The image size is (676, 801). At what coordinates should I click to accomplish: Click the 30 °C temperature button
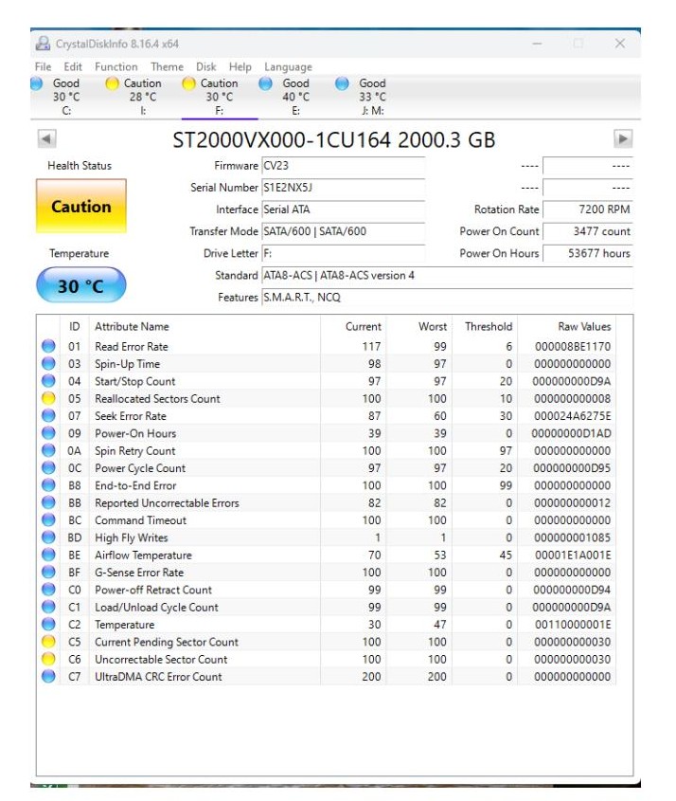point(80,285)
